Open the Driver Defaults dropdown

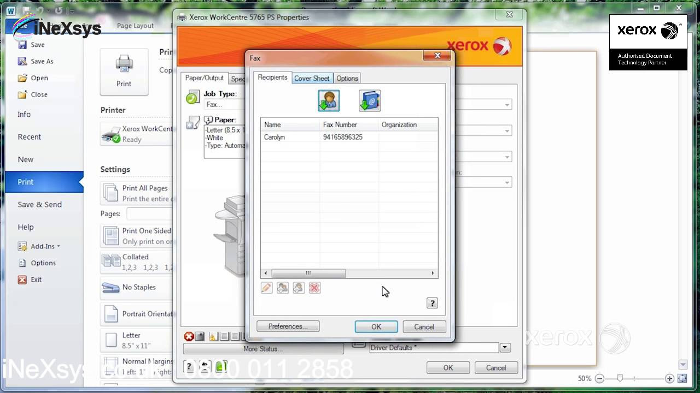point(504,347)
